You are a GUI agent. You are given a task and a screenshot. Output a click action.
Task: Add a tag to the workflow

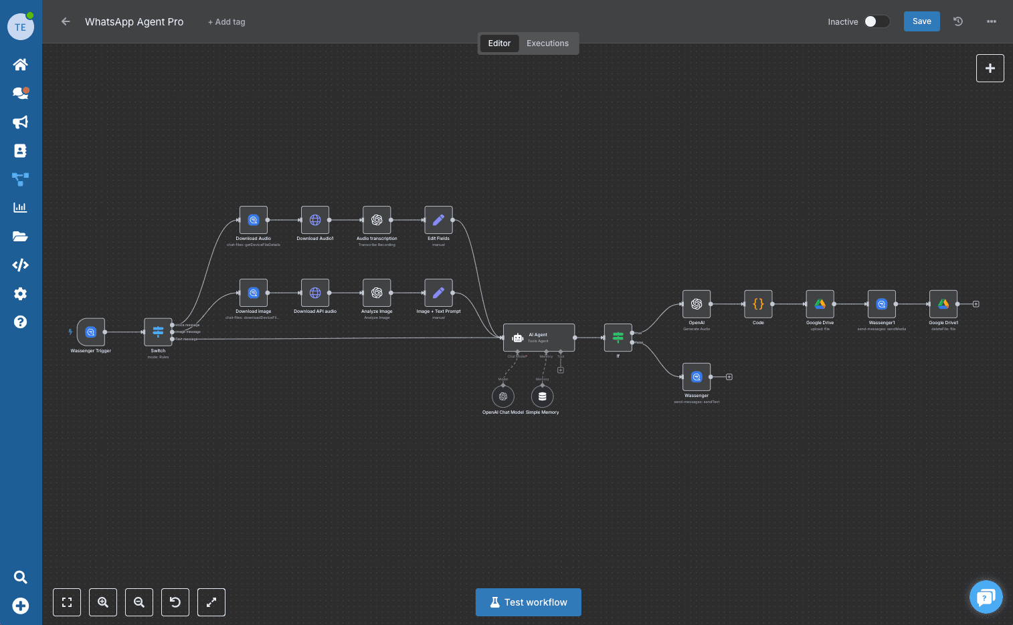click(x=226, y=21)
